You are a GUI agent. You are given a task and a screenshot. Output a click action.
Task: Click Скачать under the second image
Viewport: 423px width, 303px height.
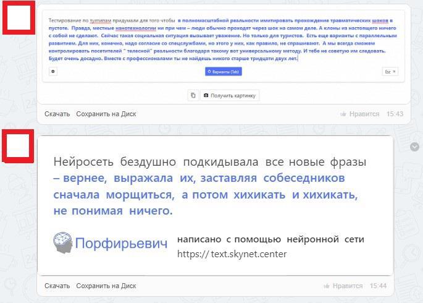57,286
